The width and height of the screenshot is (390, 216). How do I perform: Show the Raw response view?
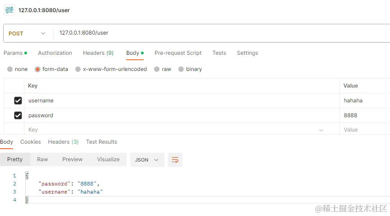[x=42, y=159]
